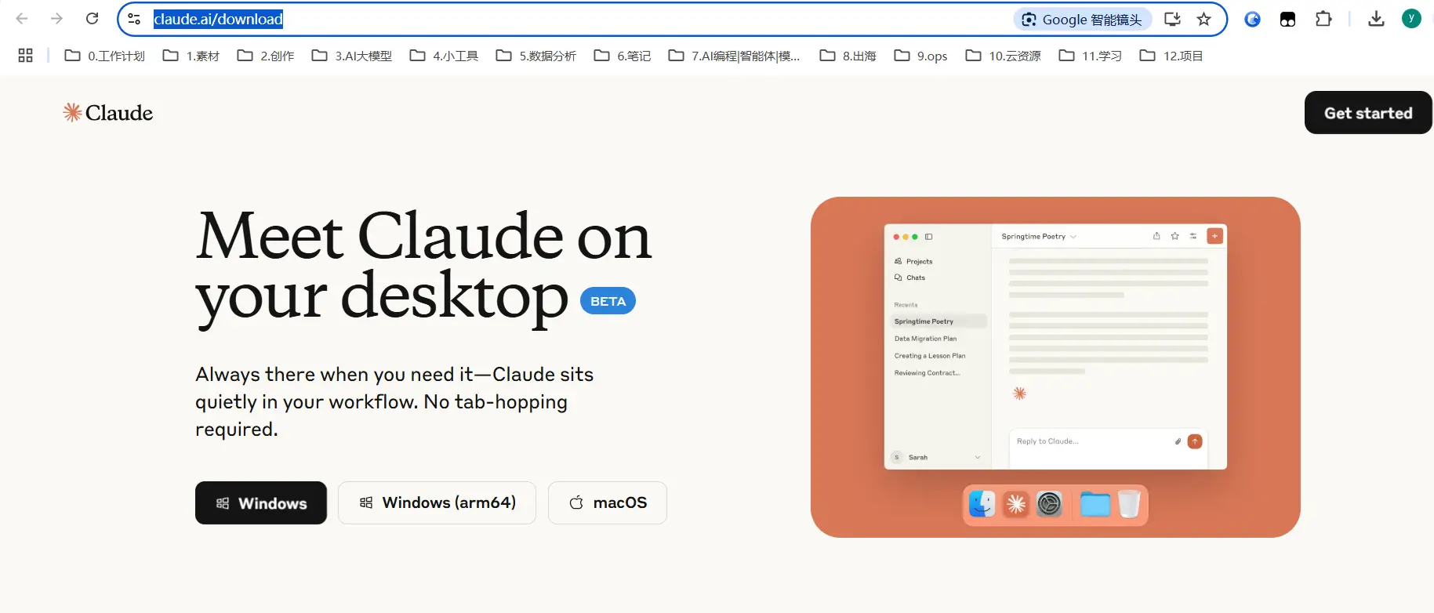This screenshot has height=613, width=1434.
Task: Open the apps grid in bookmarks bar
Action: [25, 56]
